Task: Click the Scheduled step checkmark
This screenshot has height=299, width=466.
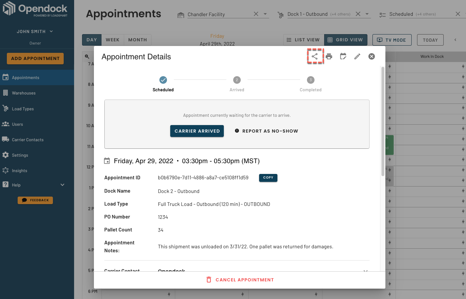Action: coord(163,80)
